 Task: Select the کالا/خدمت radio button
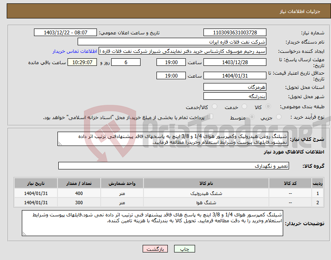pyautogui.click(x=214, y=107)
